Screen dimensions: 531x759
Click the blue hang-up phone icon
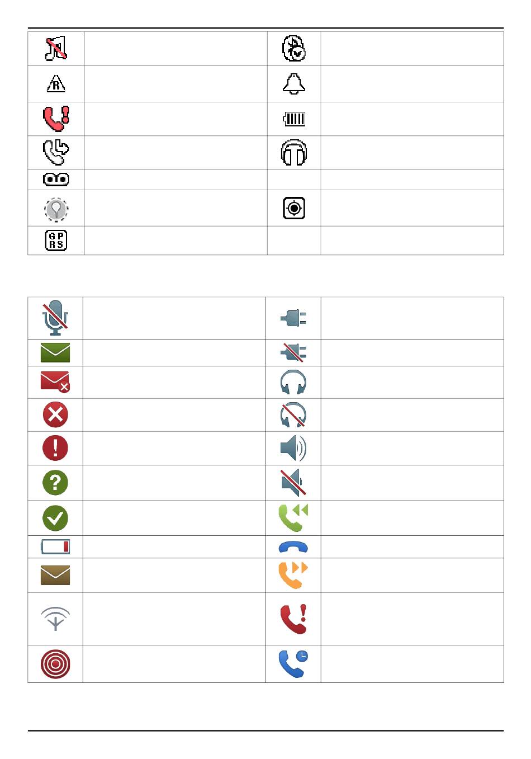(x=293, y=547)
